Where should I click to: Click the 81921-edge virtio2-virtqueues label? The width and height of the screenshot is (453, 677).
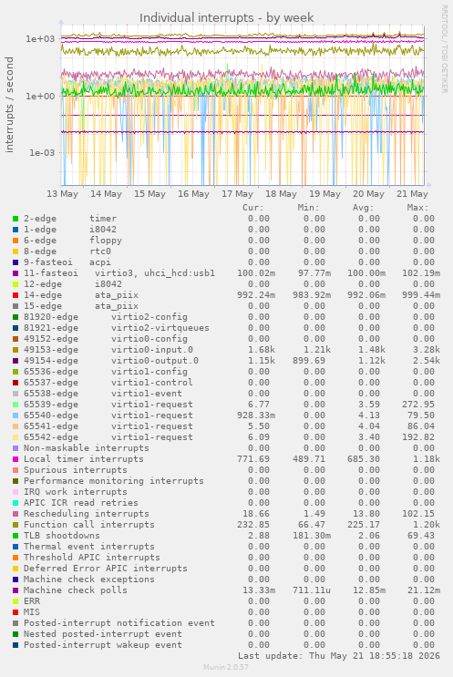coord(116,328)
